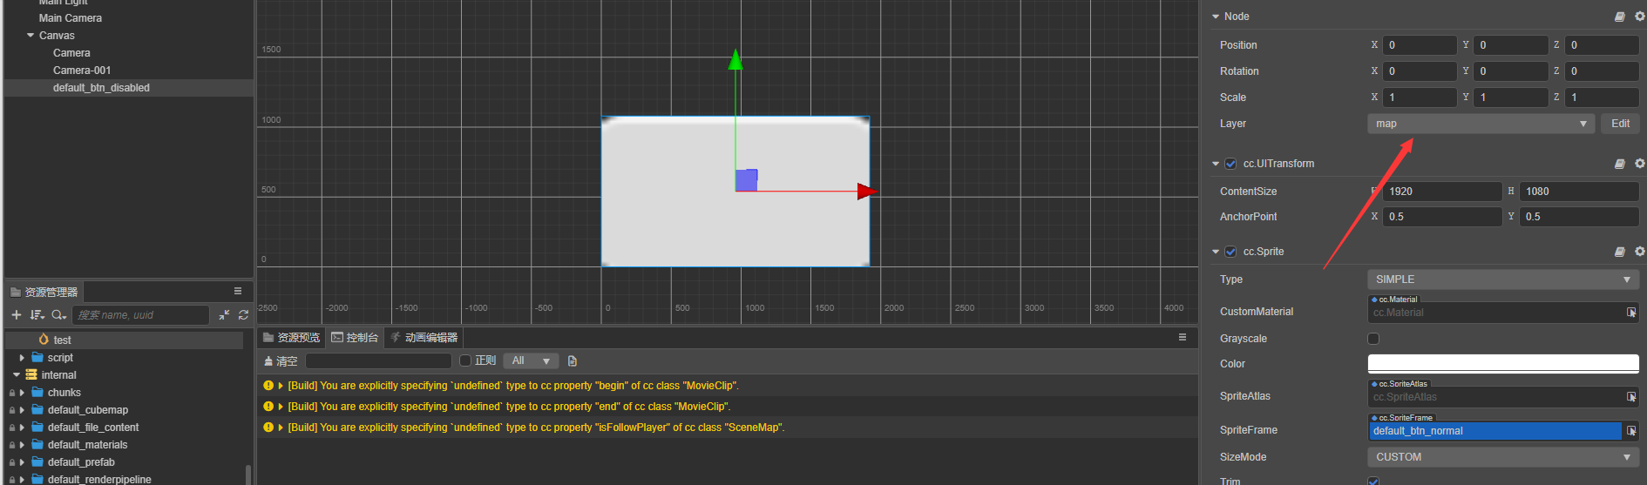The image size is (1647, 485).
Task: Collapse the cc.Sprite section
Action: (x=1216, y=252)
